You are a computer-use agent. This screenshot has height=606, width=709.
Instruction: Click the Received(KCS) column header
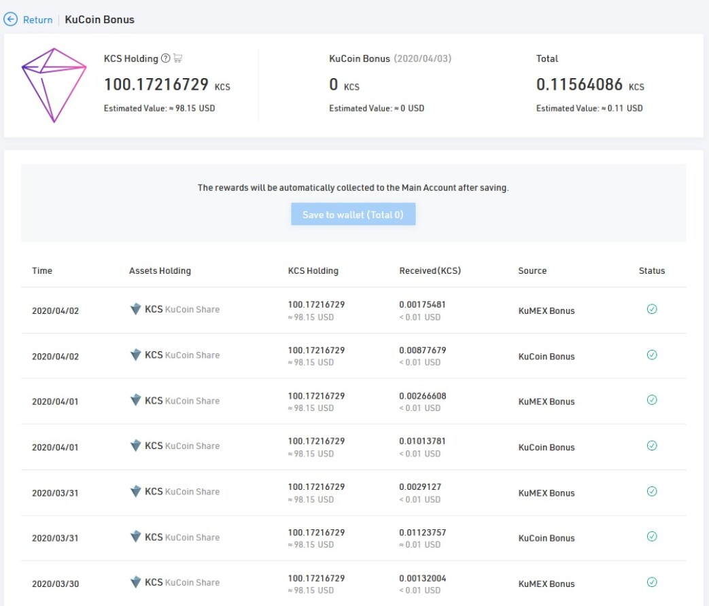pos(430,270)
